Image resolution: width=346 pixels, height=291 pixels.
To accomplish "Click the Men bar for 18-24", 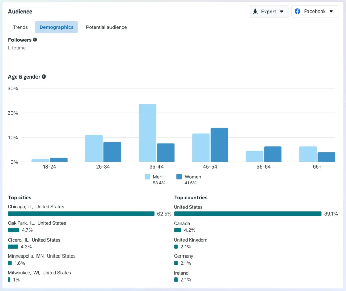I will pos(41,161).
